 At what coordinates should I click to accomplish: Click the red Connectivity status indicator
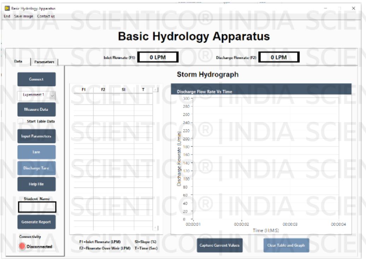(x=22, y=246)
